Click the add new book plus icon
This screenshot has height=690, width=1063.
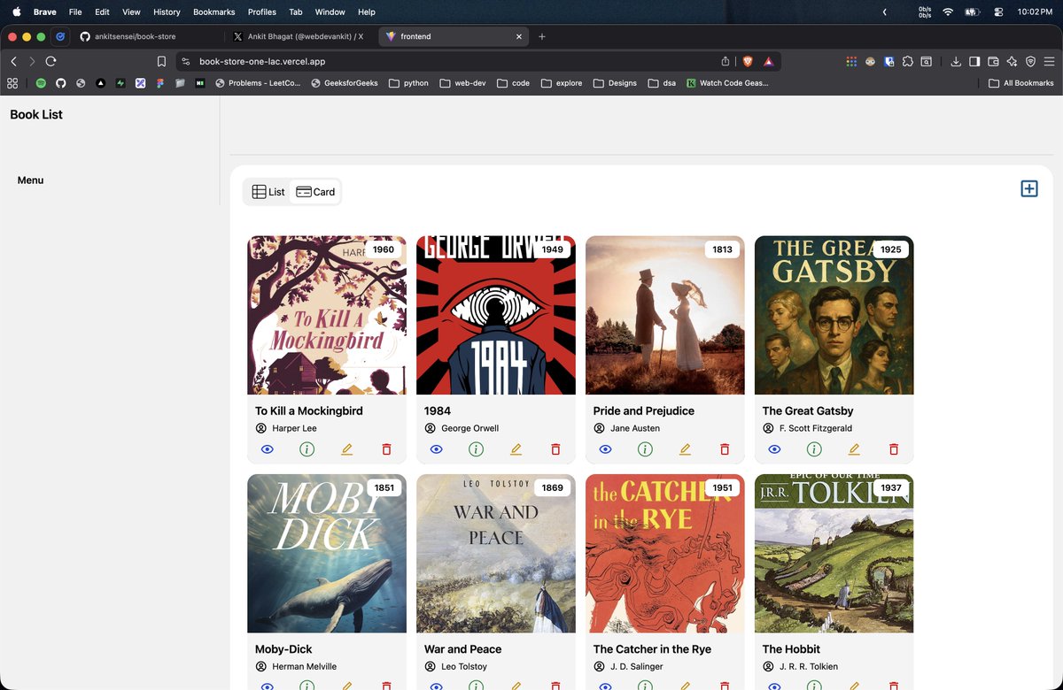coord(1028,188)
